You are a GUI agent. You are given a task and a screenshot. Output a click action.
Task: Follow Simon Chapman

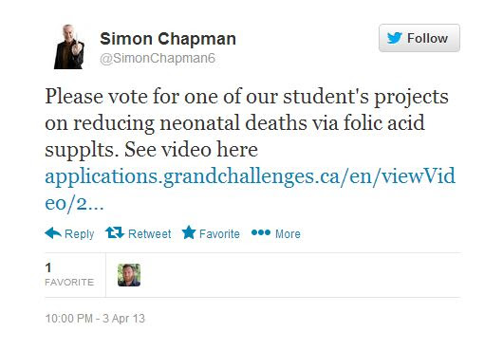(419, 38)
